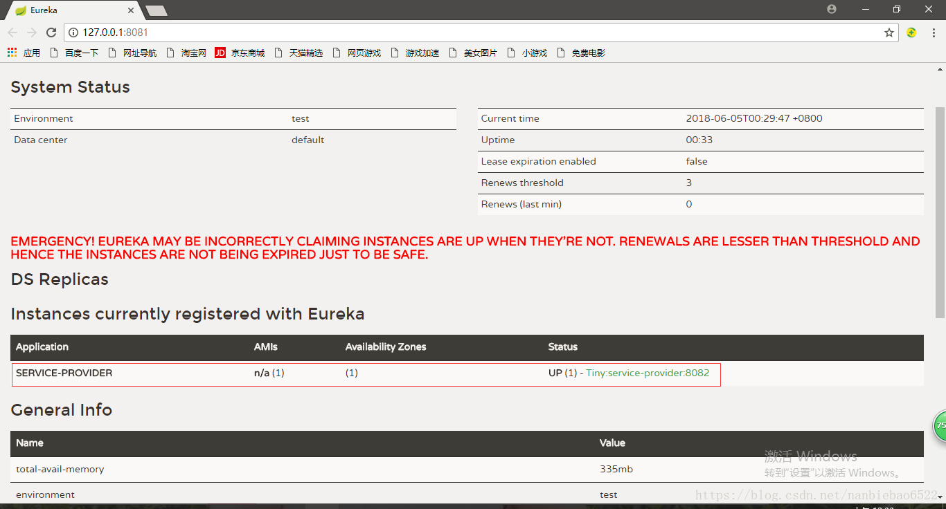Go back using the browser back arrow

[x=12, y=33]
